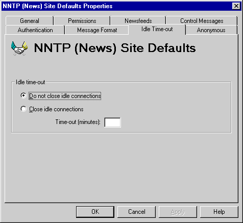Click the Apply button
Image resolution: width=243 pixels, height=223 pixels.
point(178,212)
